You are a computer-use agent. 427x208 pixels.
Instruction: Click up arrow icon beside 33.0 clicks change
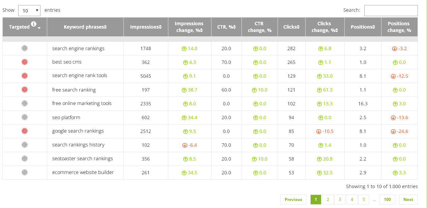[x=319, y=76]
